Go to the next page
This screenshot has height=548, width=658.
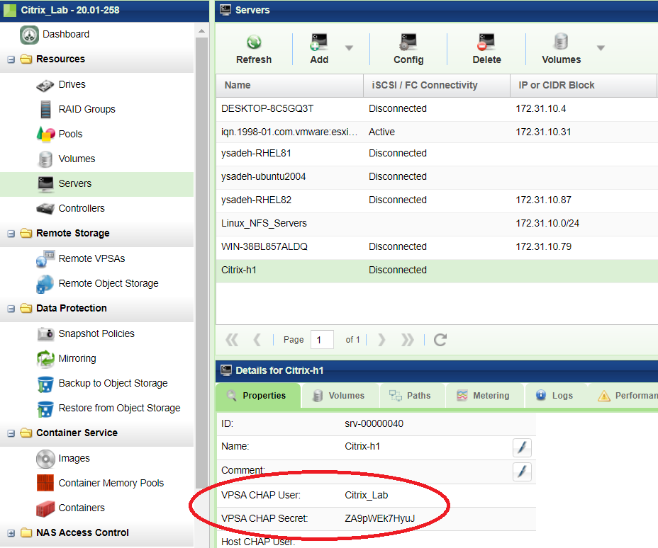(381, 340)
